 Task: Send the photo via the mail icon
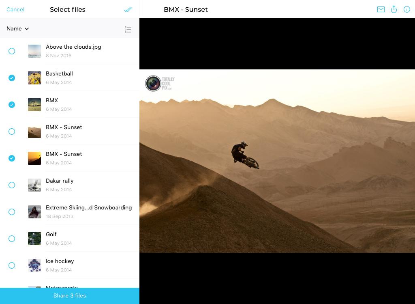click(x=381, y=10)
